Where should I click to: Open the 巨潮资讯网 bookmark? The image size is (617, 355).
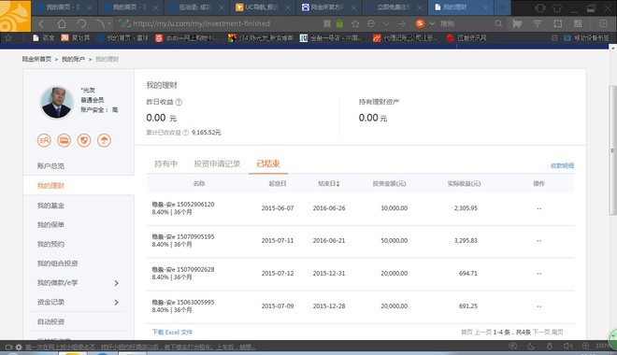466,37
